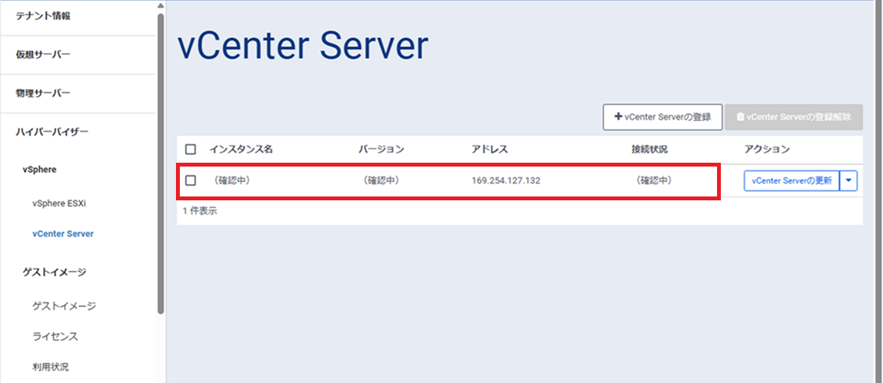Click the sidebar vertical scrollbar thumb
This screenshot has height=383, width=883.
click(161, 163)
